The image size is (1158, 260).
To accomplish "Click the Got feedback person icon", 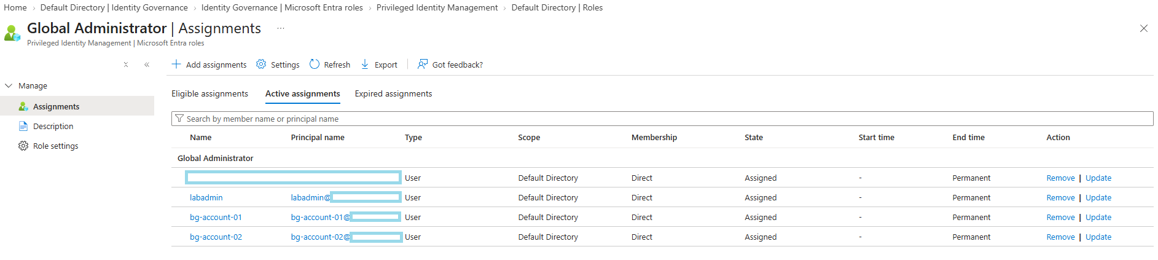I will 423,65.
